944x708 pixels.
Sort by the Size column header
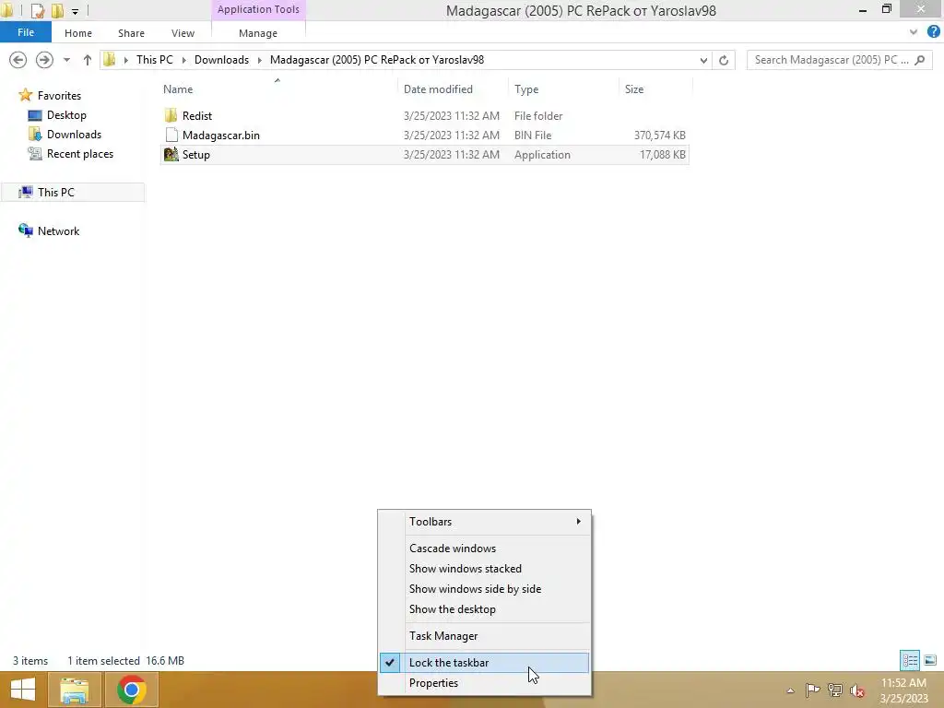pyautogui.click(x=634, y=89)
